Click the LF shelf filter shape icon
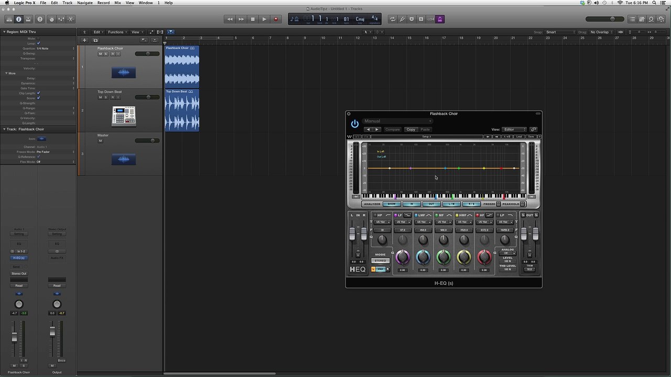 (x=407, y=215)
